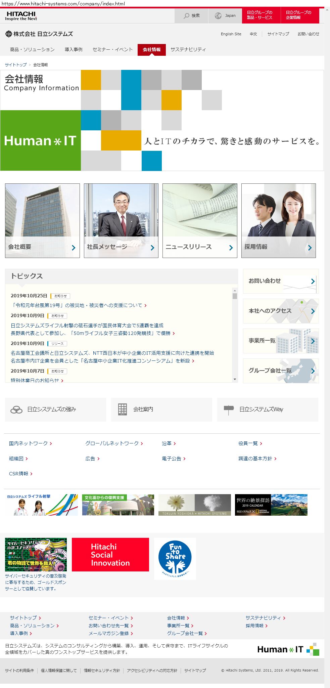Click the 日立グループの製品・サービス red button
This screenshot has width=330, height=688.
click(x=260, y=15)
